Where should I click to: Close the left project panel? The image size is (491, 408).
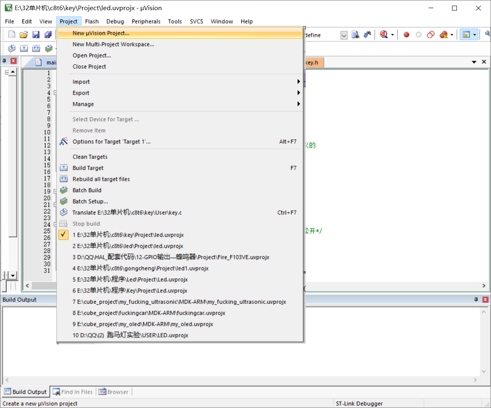pos(13,61)
